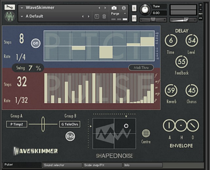Open the Purge dropdown menu
Viewport: 210px width, 170px height.
point(118,14)
